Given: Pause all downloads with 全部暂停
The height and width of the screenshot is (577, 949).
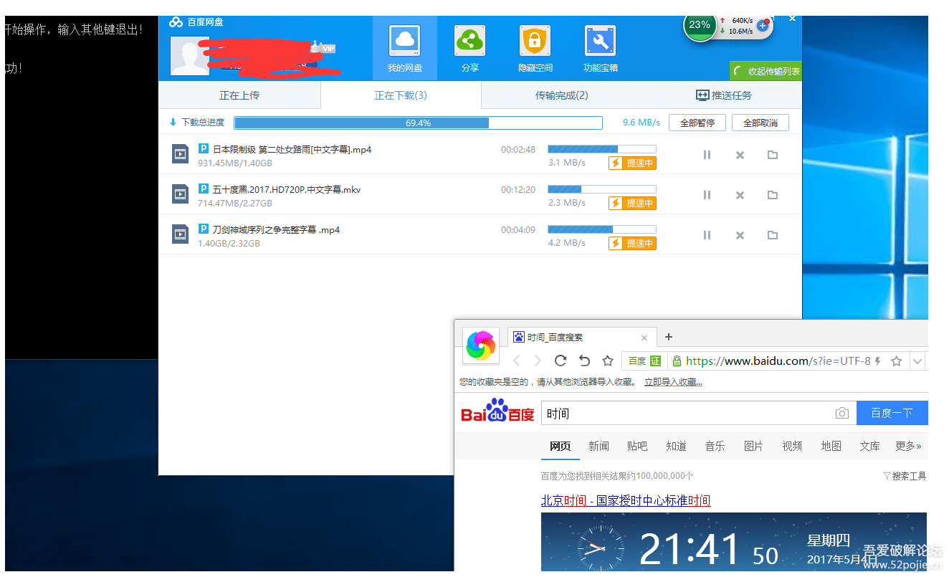Looking at the screenshot, I should click(x=697, y=123).
